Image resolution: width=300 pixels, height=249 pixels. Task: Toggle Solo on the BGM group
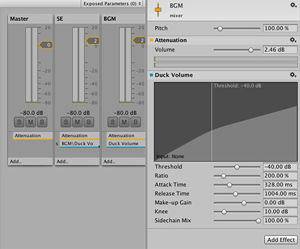pyautogui.click(x=113, y=122)
